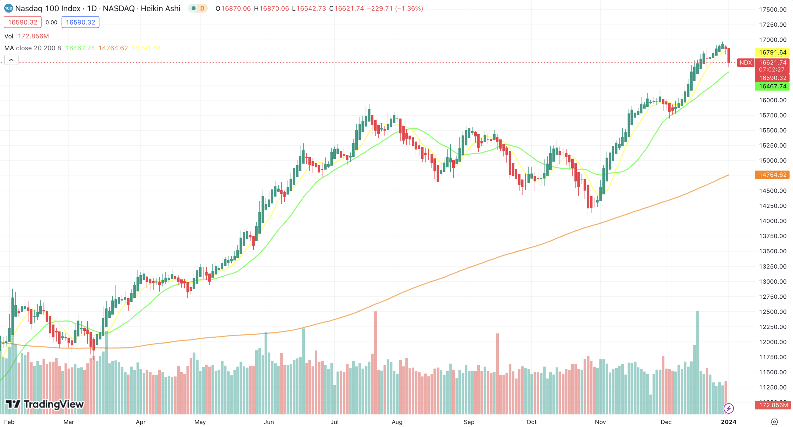Click the Jun label on time axis

point(269,422)
